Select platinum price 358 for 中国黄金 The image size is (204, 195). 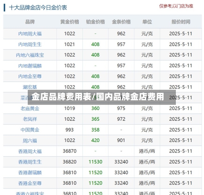95,130
